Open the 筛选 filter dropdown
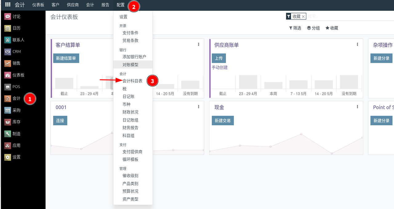The width and height of the screenshot is (394, 209). click(x=295, y=28)
